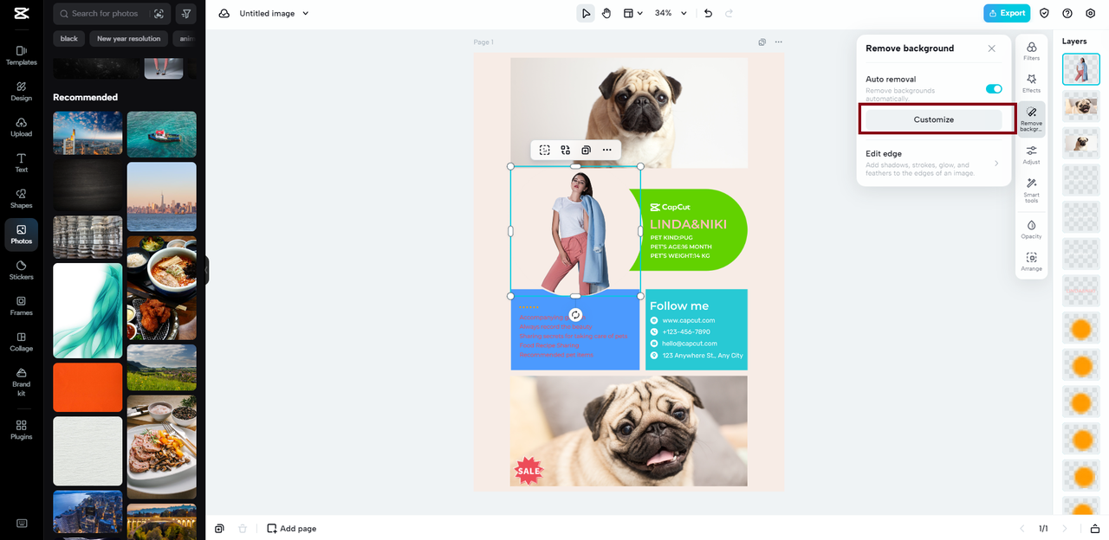Select the Remove background tool
Viewport: 1109px width, 540px height.
tap(1031, 119)
